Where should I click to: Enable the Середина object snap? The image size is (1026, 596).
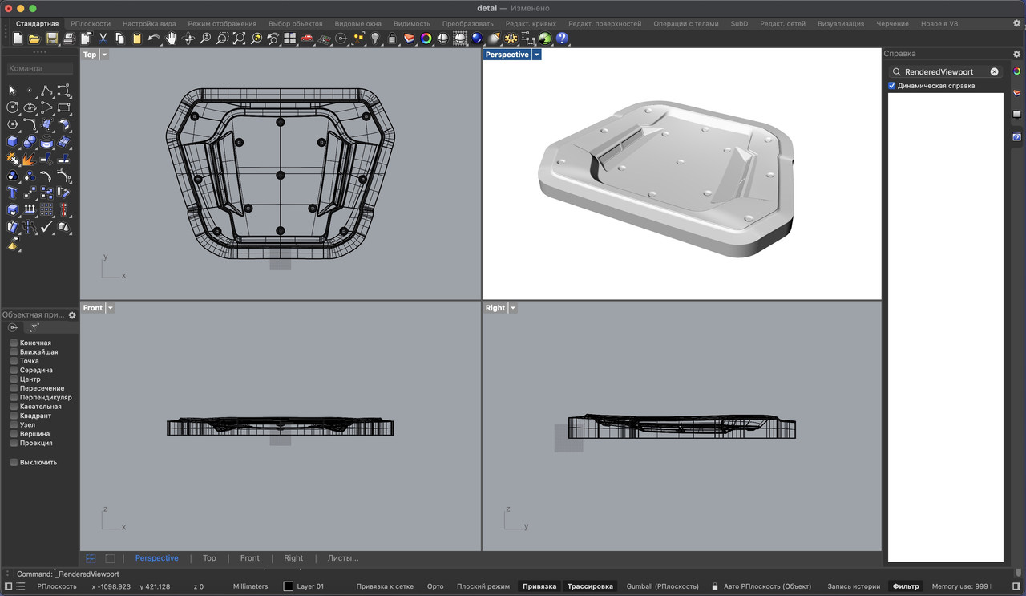pos(14,371)
